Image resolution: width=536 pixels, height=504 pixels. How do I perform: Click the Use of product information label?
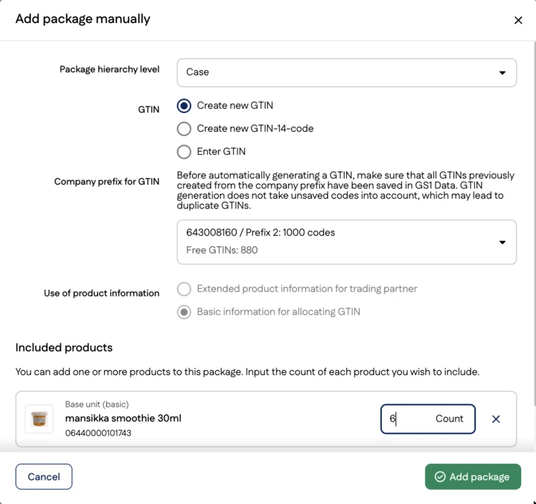click(x=101, y=293)
